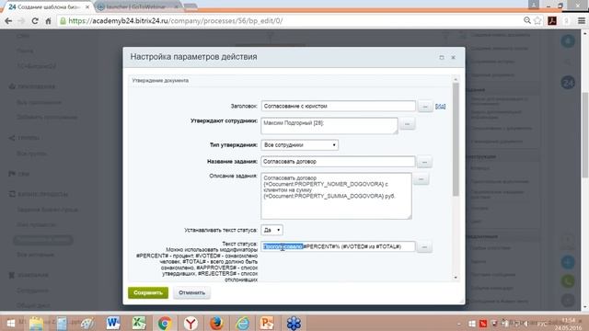Launch Microsoft Word from taskbar
Viewport: 589px width, 331px height.
tap(112, 323)
